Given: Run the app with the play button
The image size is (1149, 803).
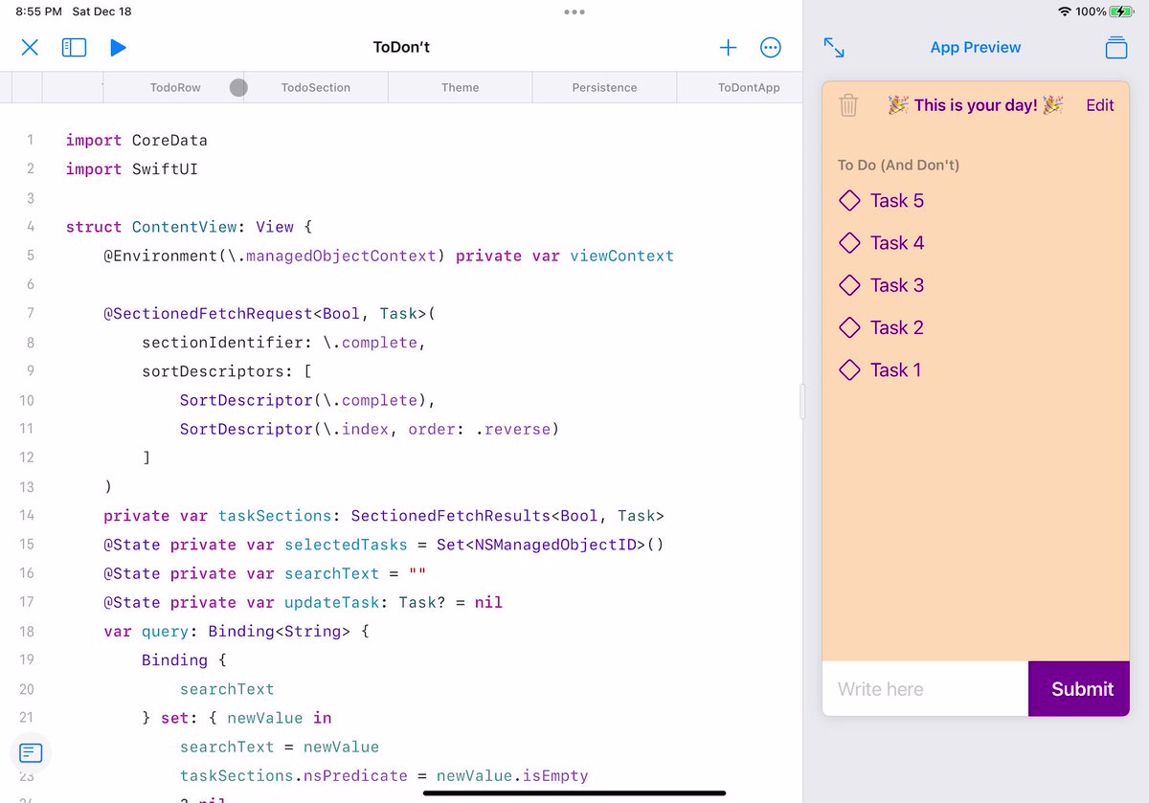Looking at the screenshot, I should click(118, 47).
